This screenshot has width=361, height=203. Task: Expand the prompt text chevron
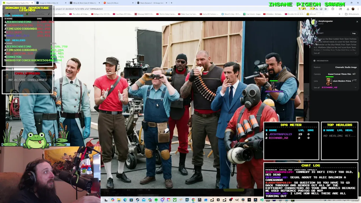pyautogui.click(x=355, y=53)
